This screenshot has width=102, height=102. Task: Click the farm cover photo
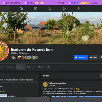coord(51,28)
